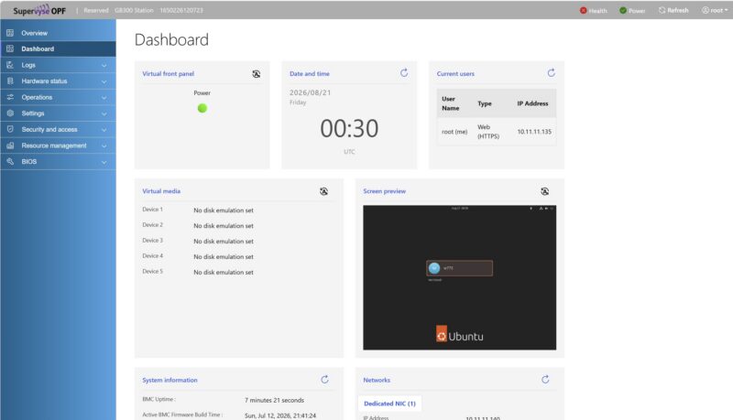This screenshot has height=420, width=733.
Task: Click the BIOS wrench icon
Action: click(x=10, y=161)
